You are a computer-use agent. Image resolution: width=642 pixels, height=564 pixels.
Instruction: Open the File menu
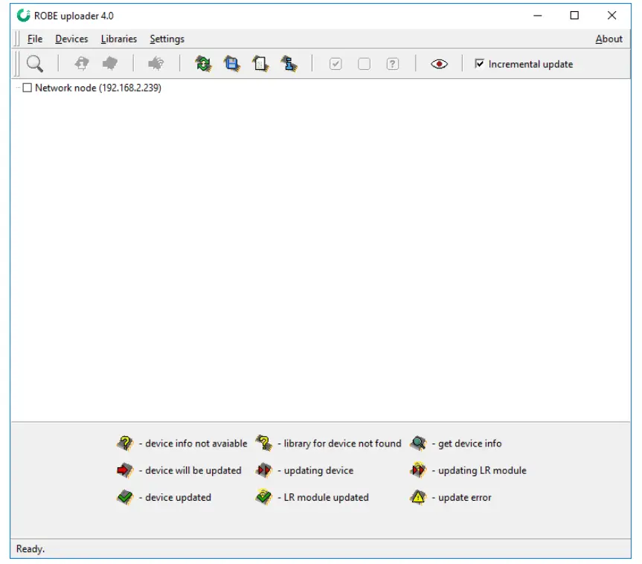pyautogui.click(x=35, y=39)
